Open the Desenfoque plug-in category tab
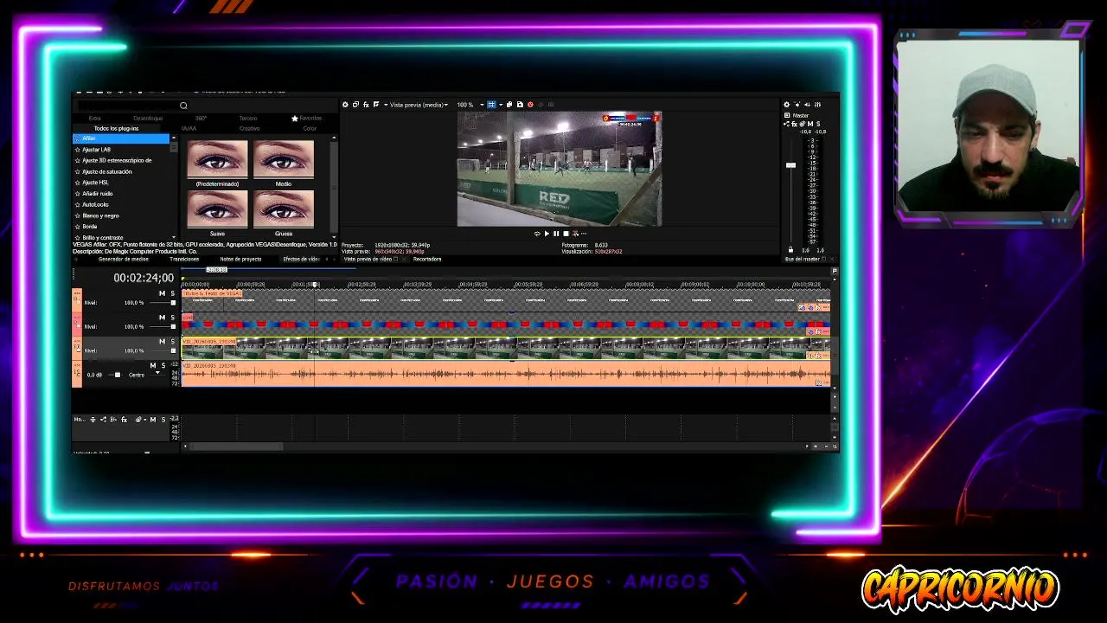 pos(148,118)
